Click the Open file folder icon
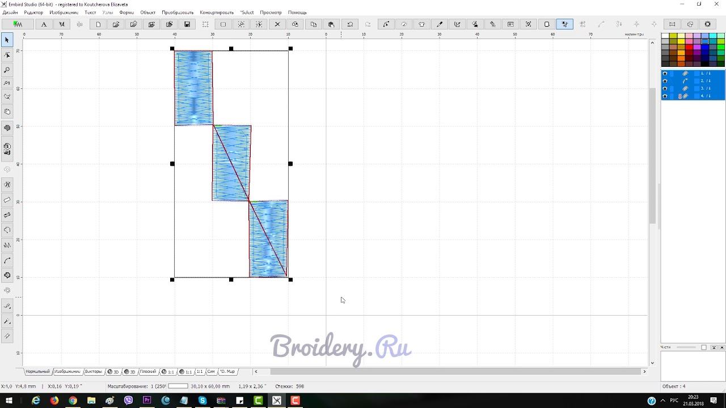Viewport: 726px width, 408px height. (x=116, y=24)
